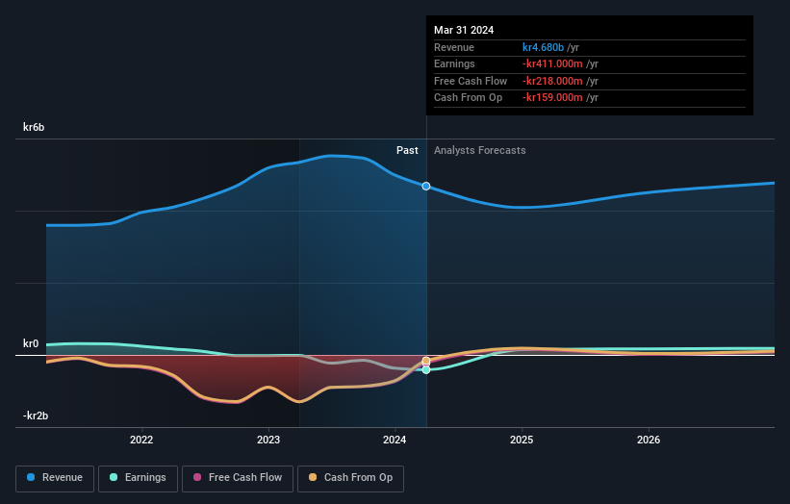Toggle the Cash From Op legend button
The width and height of the screenshot is (790, 504).
pyautogui.click(x=350, y=478)
